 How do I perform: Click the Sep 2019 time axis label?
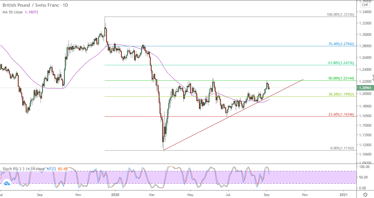[40, 194]
